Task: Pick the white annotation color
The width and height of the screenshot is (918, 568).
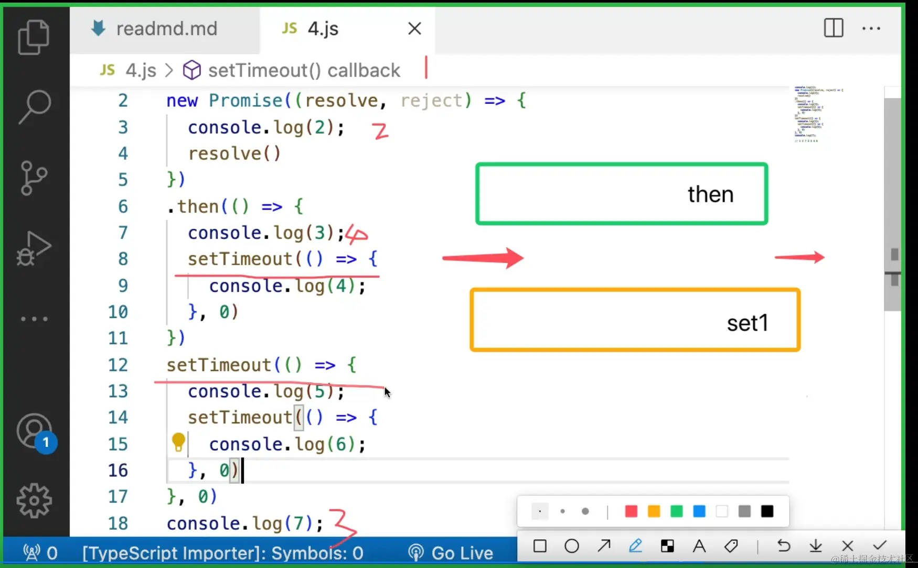Action: [722, 511]
